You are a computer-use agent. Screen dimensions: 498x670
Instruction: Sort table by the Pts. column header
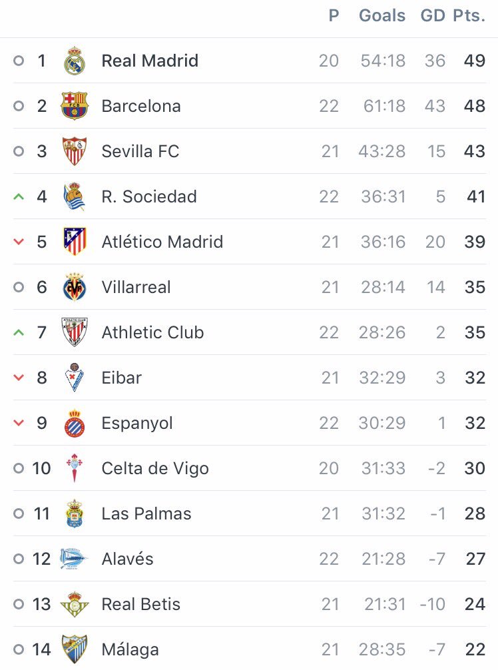pos(469,16)
